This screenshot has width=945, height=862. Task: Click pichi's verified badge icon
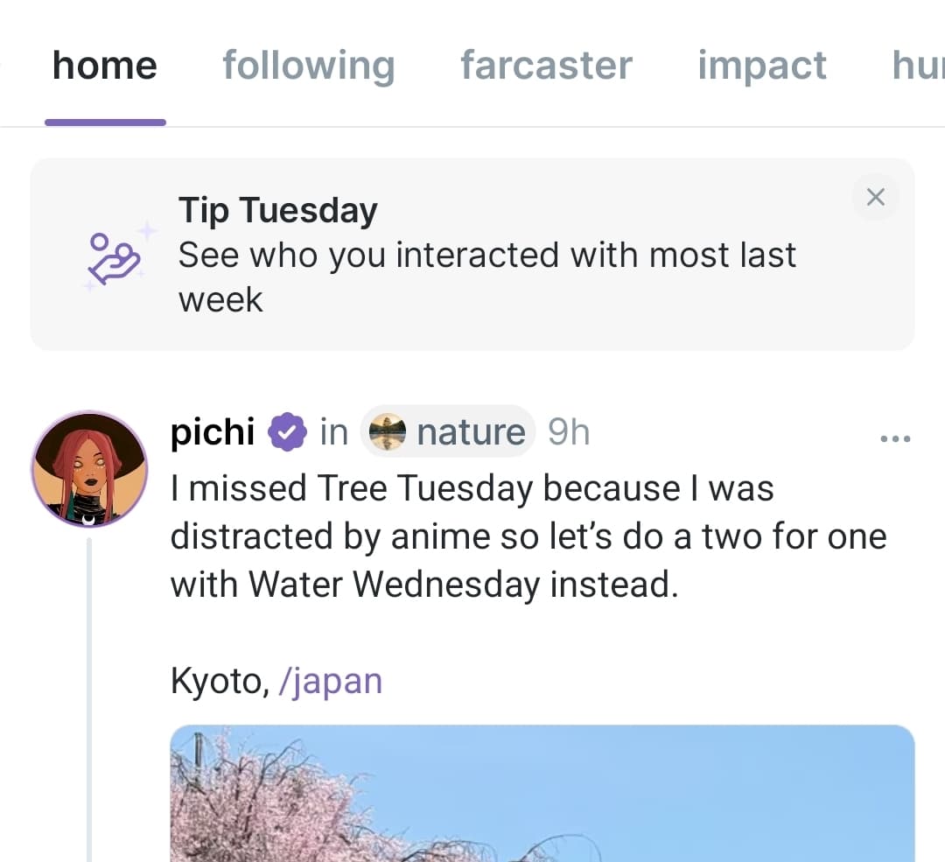(286, 430)
